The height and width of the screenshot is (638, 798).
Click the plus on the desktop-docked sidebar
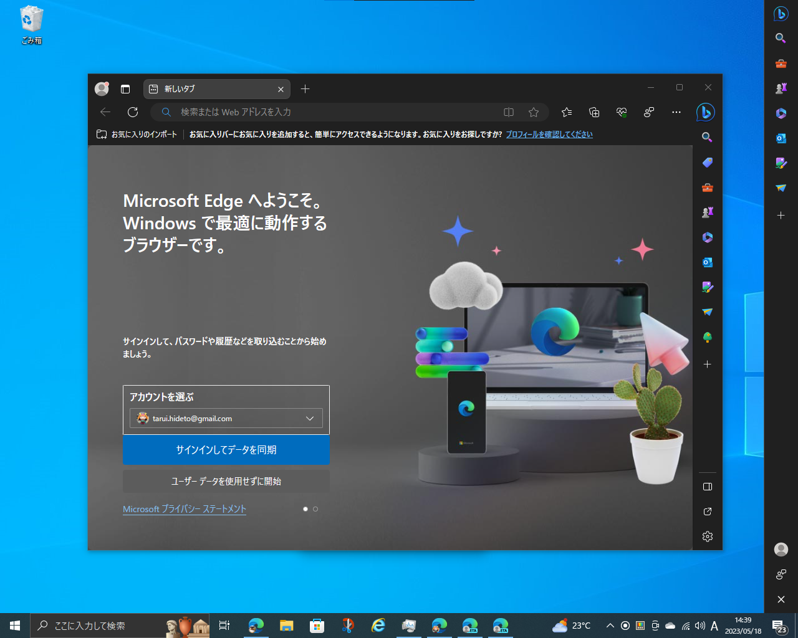781,215
